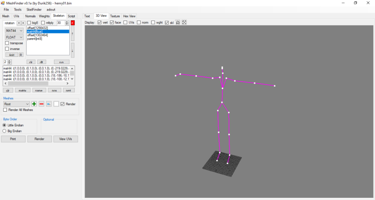Enable the transpose checkbox
Viewport: 375px width, 200px height.
[7, 43]
